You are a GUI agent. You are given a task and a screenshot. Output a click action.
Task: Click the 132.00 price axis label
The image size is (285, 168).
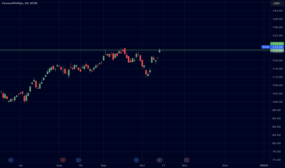point(277,36)
